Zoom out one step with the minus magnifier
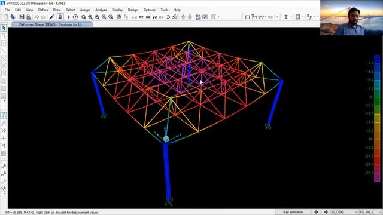Viewport: 383px width, 215px height. tap(111, 17)
